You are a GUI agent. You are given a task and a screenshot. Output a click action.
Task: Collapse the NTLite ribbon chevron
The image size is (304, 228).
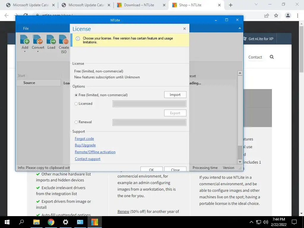pos(240,28)
